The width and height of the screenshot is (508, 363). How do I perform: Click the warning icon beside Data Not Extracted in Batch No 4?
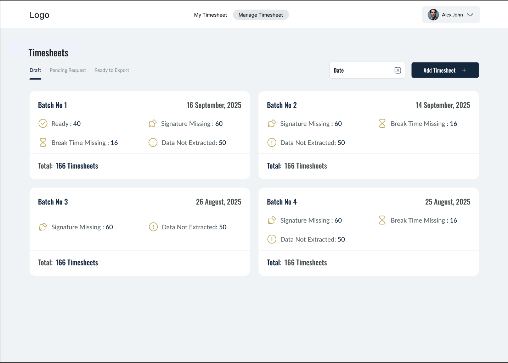pos(272,239)
